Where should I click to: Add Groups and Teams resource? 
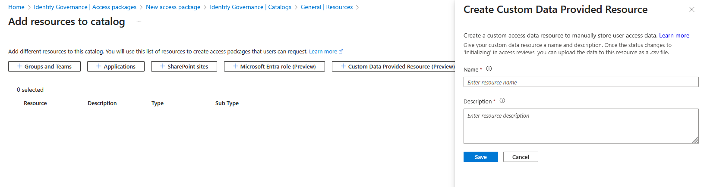pyautogui.click(x=44, y=66)
